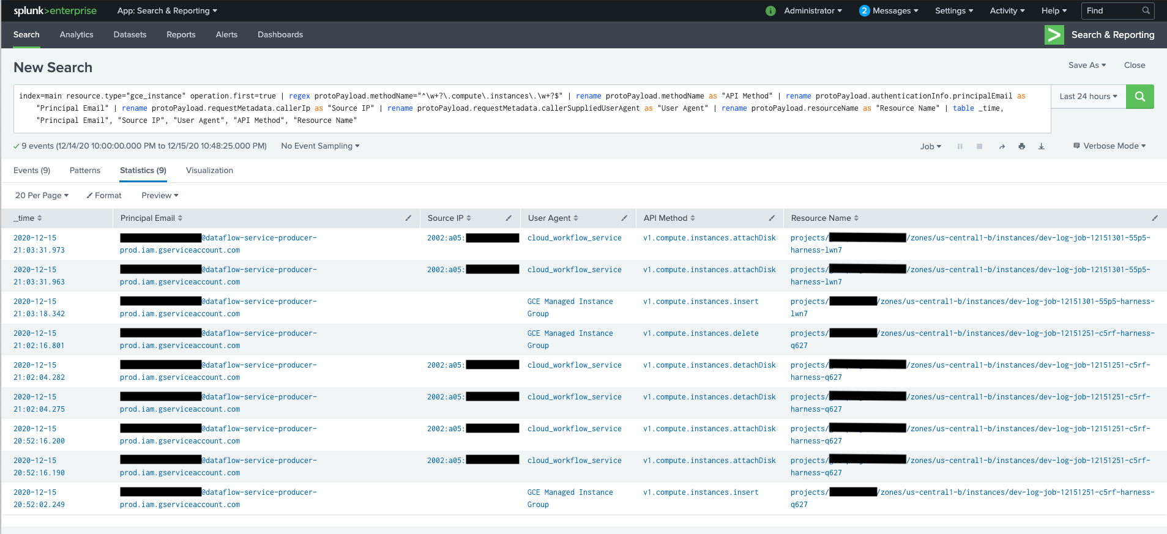
Task: Share the search job
Action: (x=1002, y=147)
